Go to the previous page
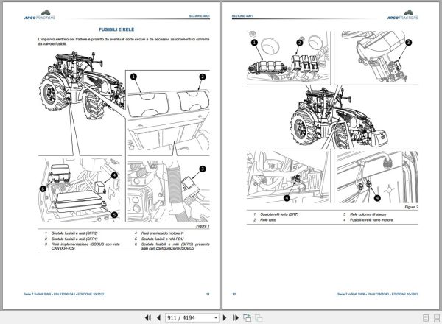Viewport: 442px width, 324px height. point(158,318)
